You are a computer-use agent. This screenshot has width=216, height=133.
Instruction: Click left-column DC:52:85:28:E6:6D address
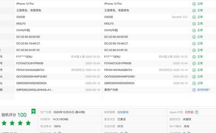tap(28, 37)
